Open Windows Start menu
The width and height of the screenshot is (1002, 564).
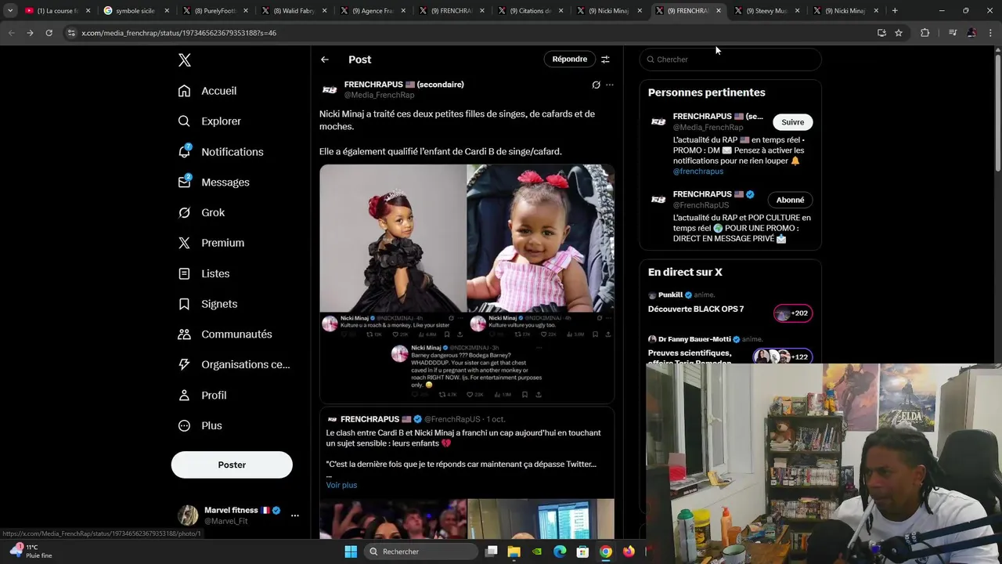[351, 551]
